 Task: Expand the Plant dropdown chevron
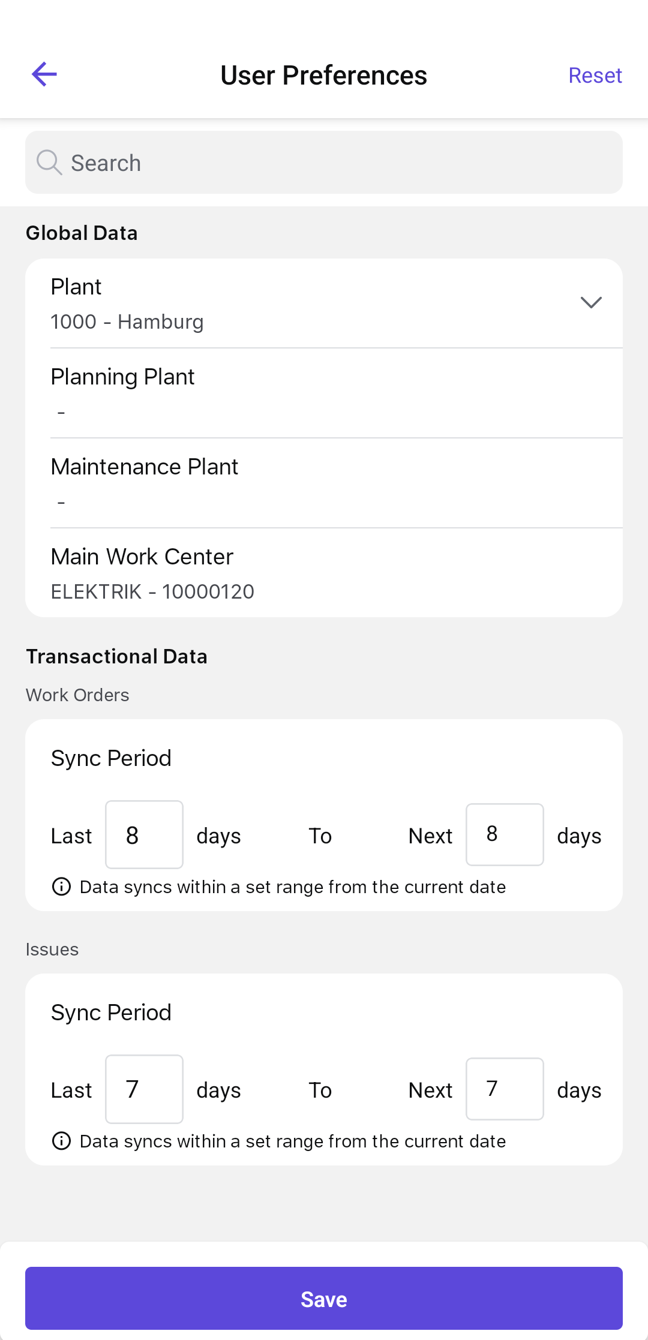tap(591, 303)
